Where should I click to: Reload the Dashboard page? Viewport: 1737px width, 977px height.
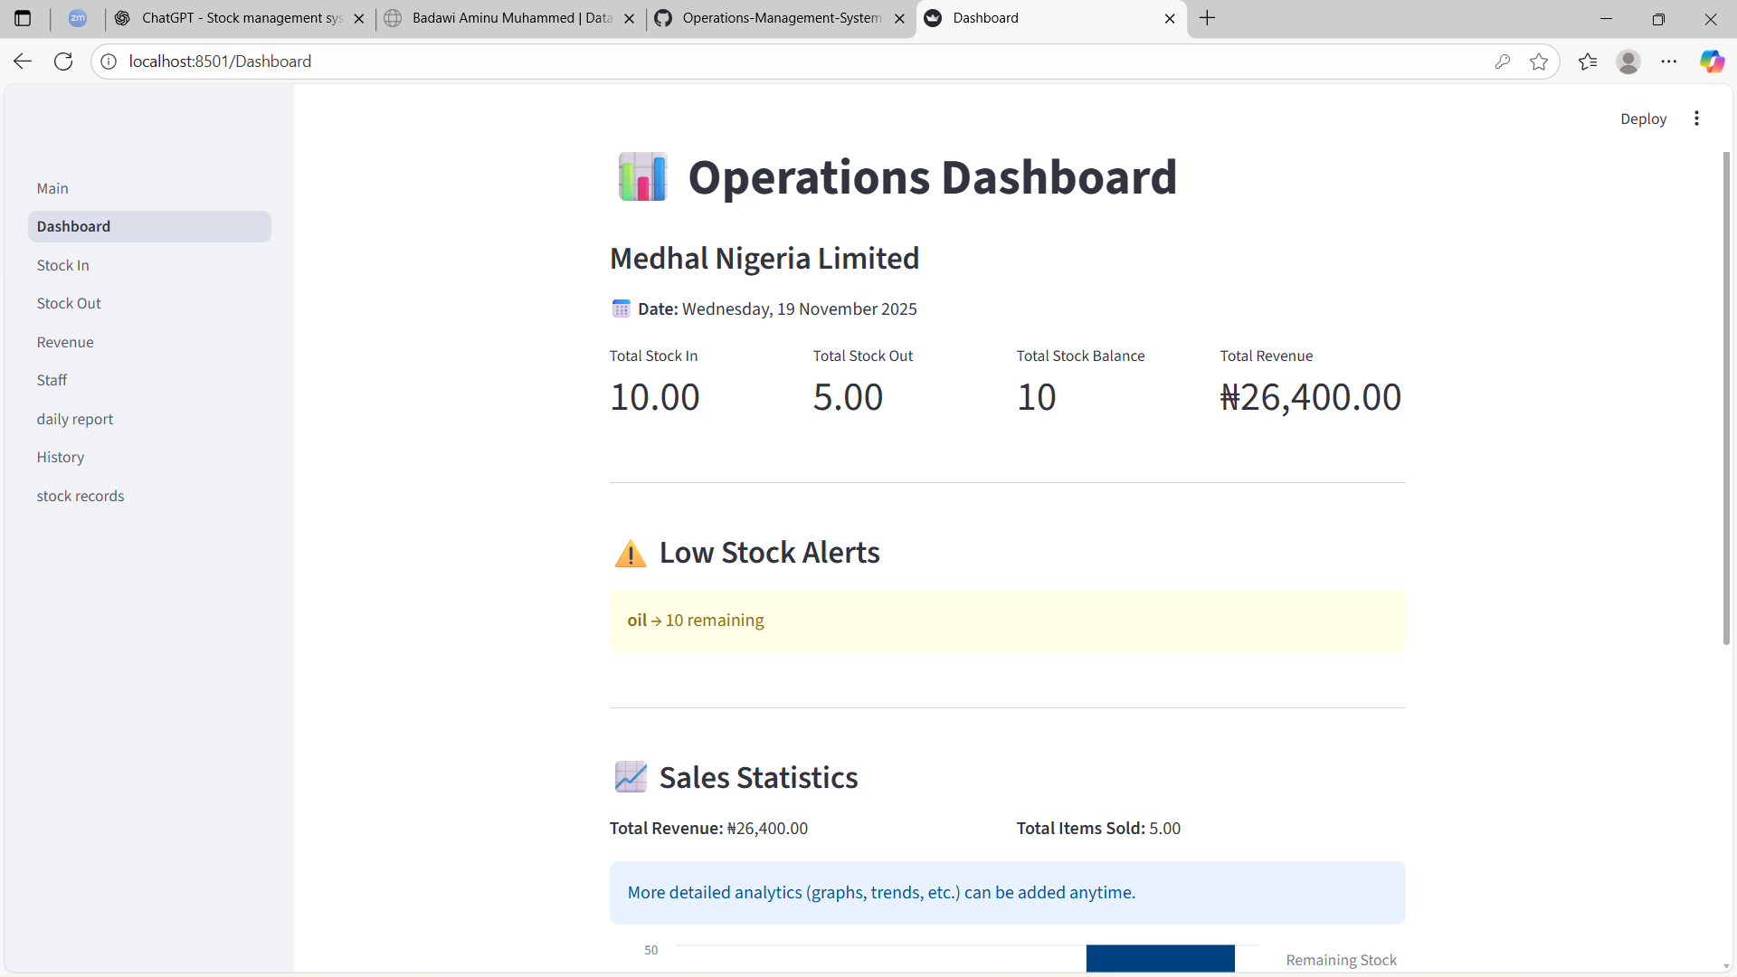[x=63, y=62]
